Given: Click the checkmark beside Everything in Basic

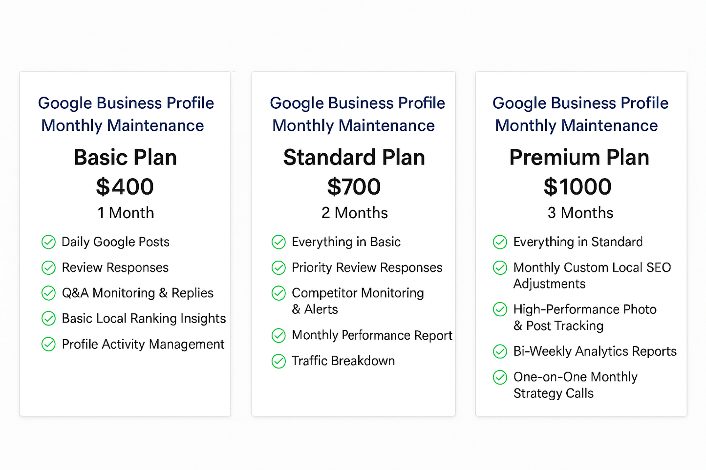Looking at the screenshot, I should pyautogui.click(x=278, y=242).
